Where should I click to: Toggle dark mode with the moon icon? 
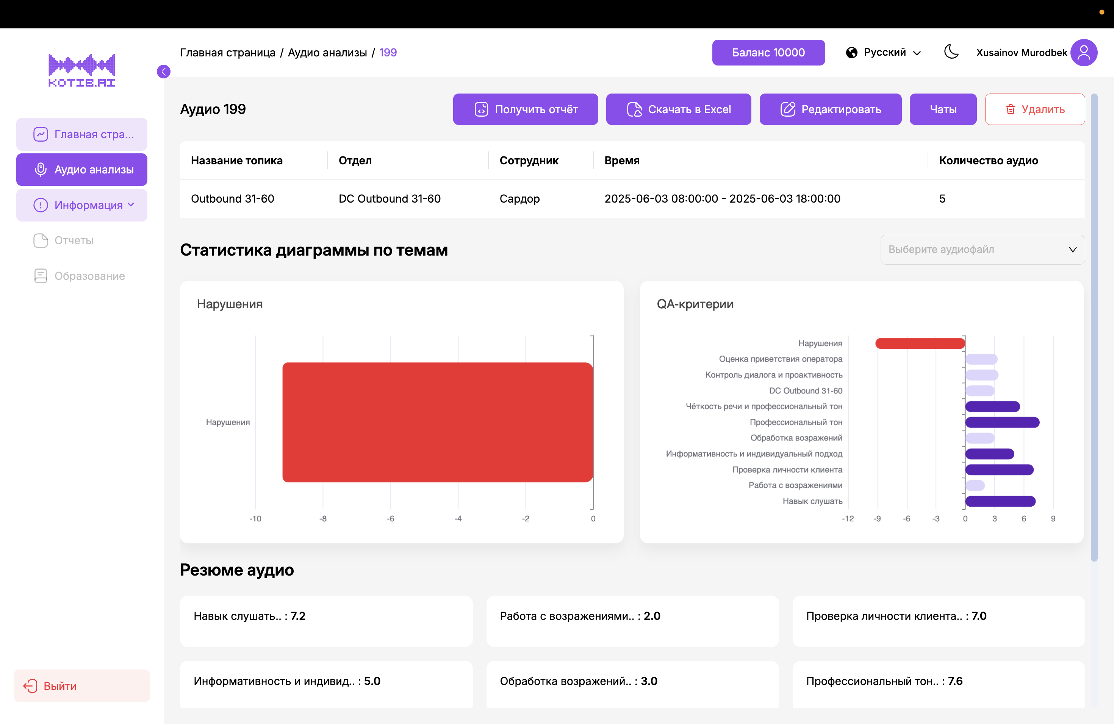click(951, 52)
